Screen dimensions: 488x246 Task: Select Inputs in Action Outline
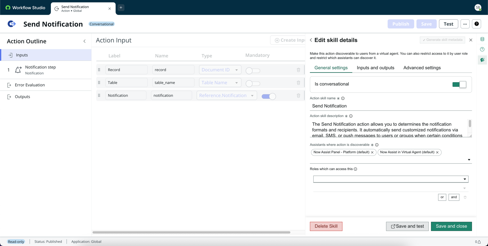click(46, 55)
